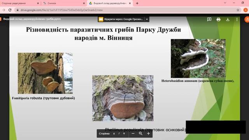Open the tab search chevron

click(x=225, y=3)
